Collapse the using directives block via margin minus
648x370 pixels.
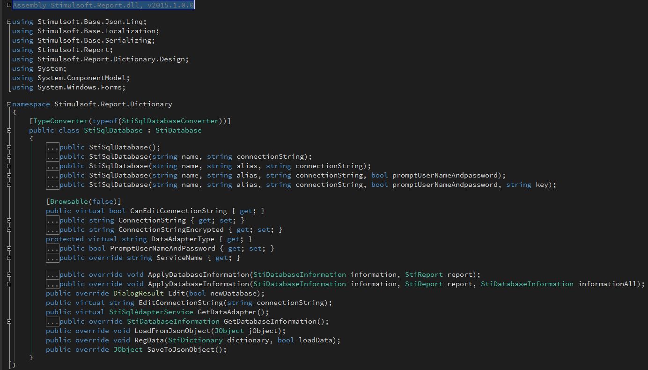(9, 22)
